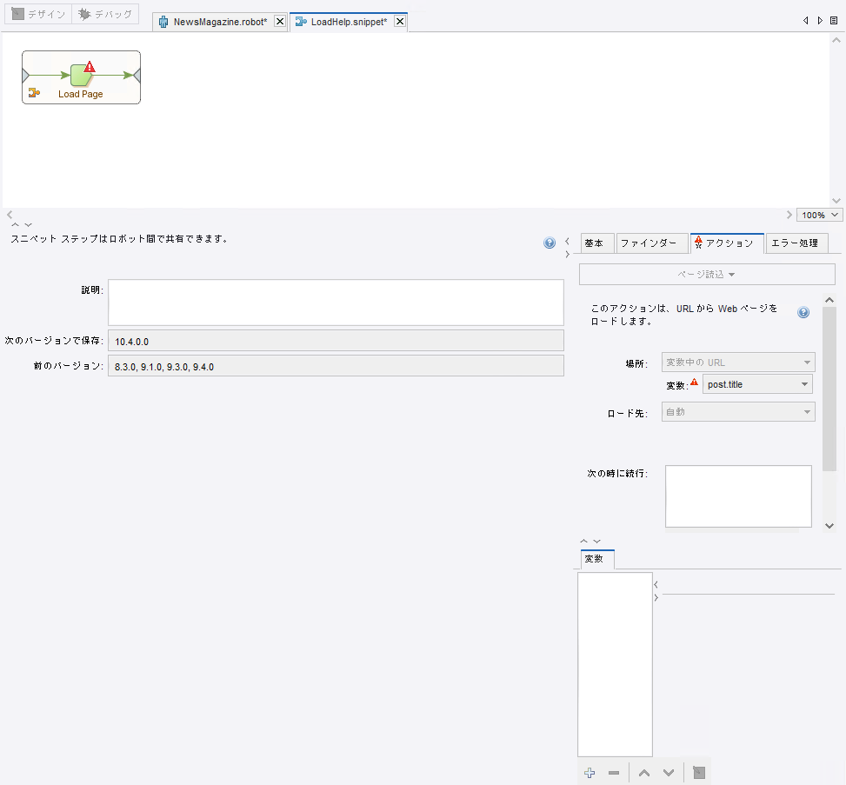Click the remove variable minus icon
Image resolution: width=846 pixels, height=785 pixels.
[x=614, y=773]
